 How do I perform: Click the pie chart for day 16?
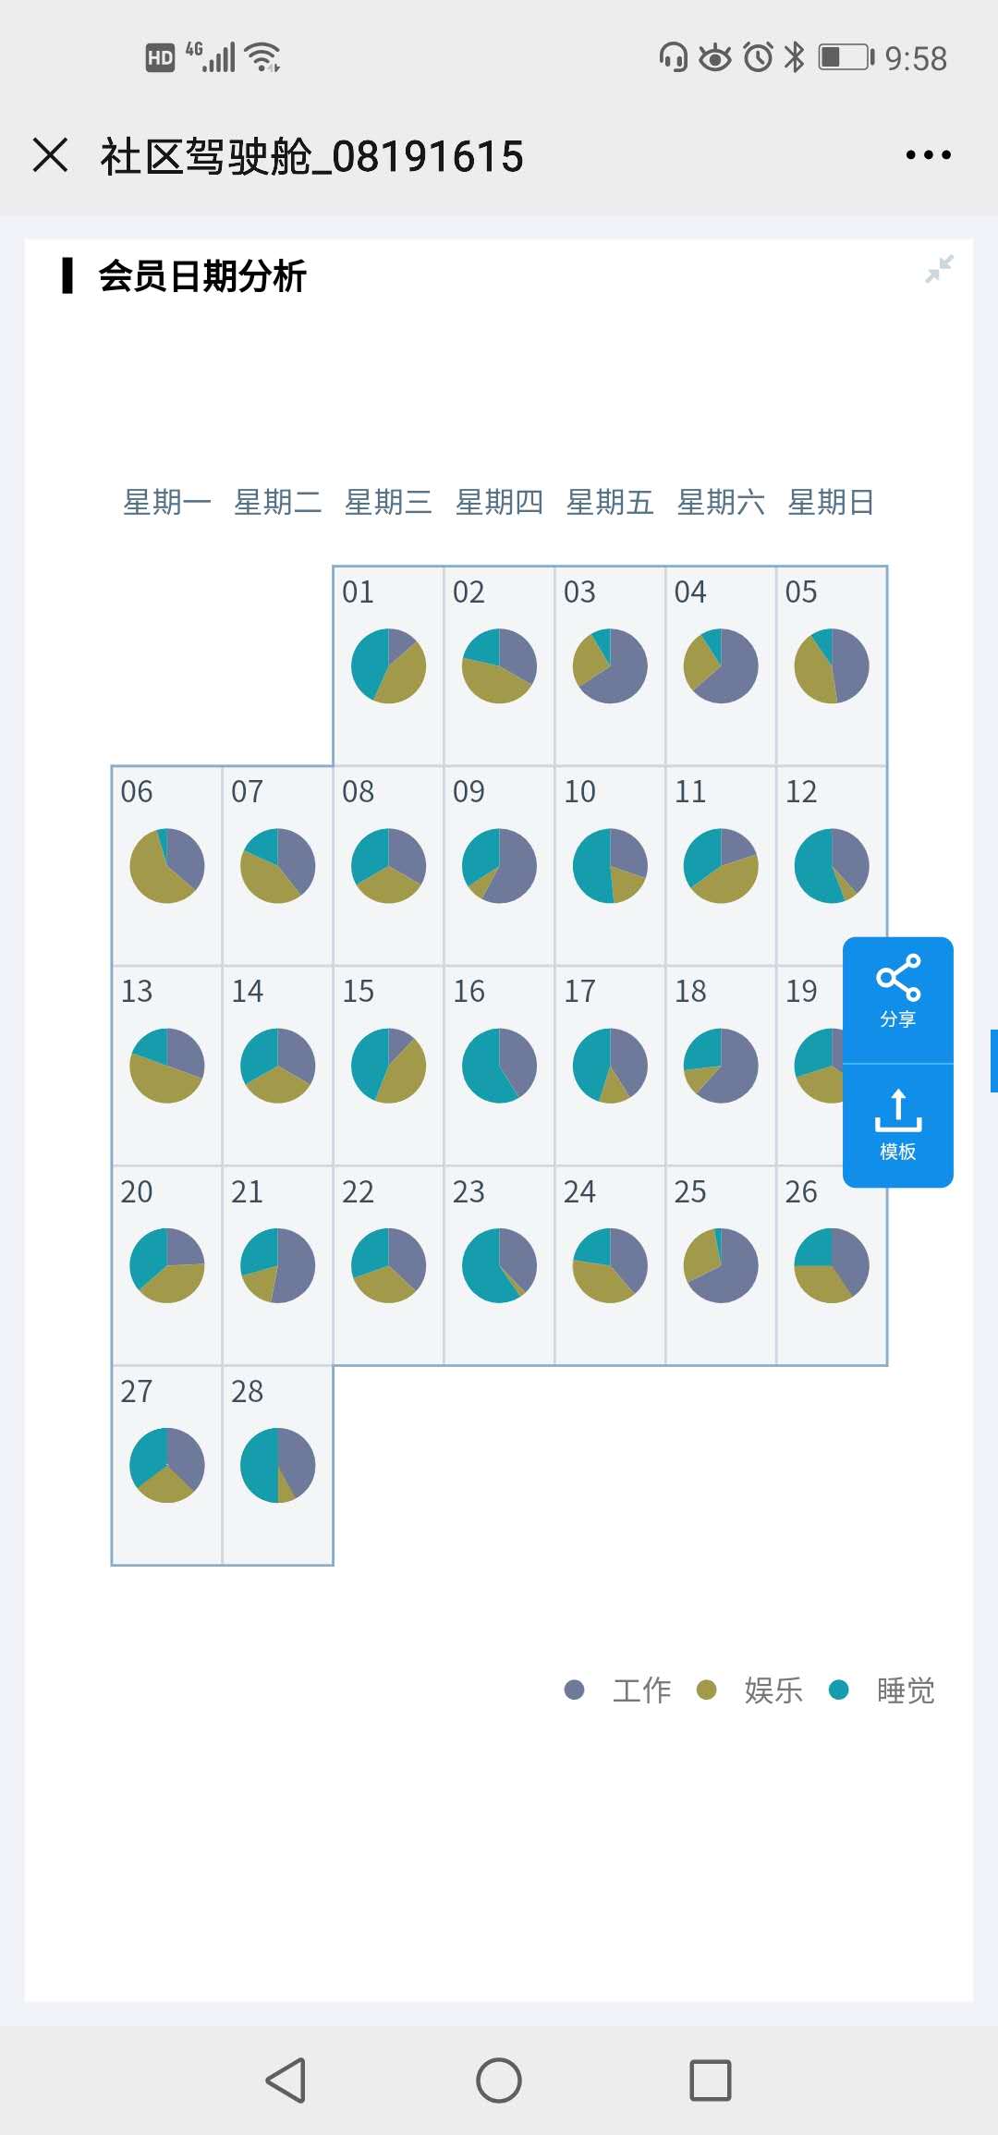pos(500,1066)
